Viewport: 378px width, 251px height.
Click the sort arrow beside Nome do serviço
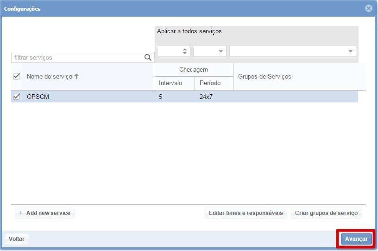click(76, 76)
